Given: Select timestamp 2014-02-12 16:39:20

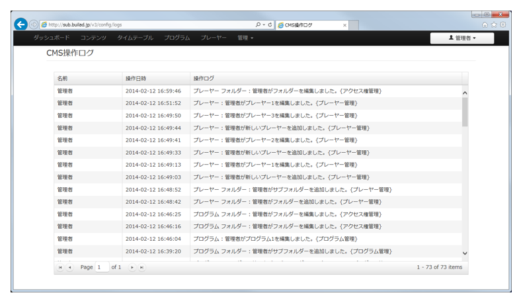Looking at the screenshot, I should [x=153, y=251].
